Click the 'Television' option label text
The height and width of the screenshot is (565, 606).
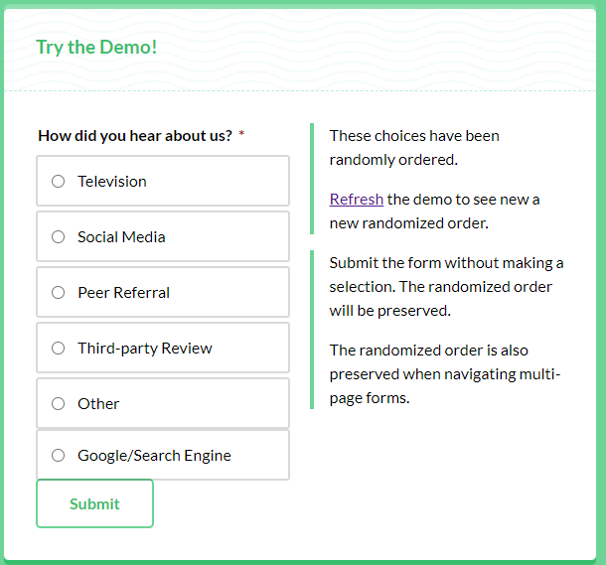tap(112, 182)
